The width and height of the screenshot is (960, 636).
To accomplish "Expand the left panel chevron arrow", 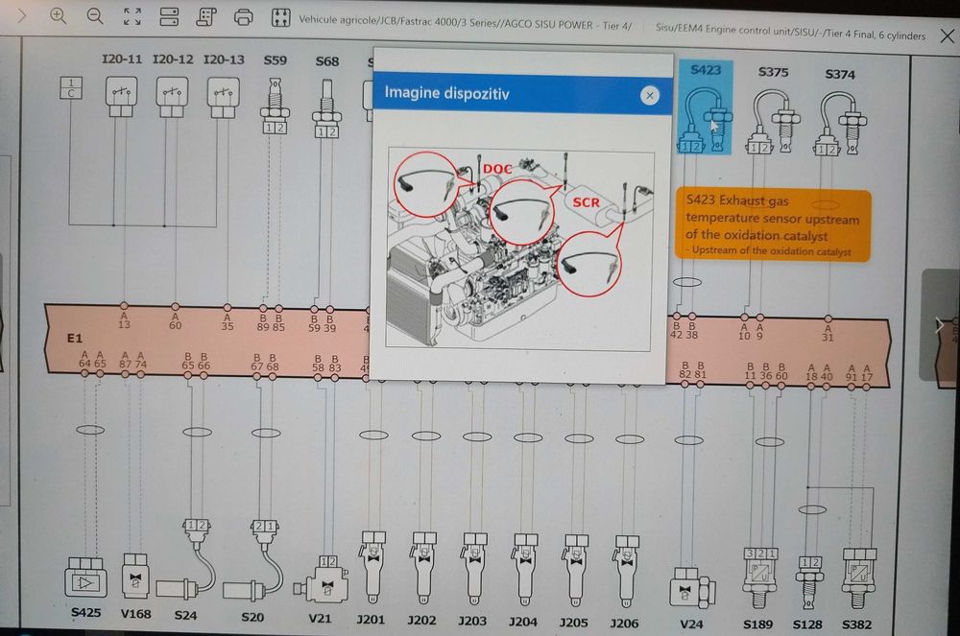I will pos(21,14).
